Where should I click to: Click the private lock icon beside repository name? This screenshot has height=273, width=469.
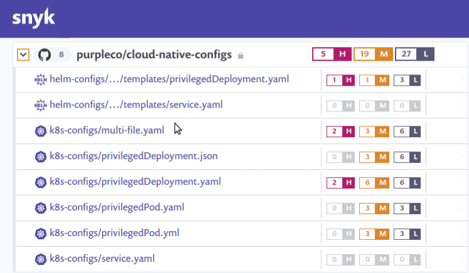click(x=240, y=56)
